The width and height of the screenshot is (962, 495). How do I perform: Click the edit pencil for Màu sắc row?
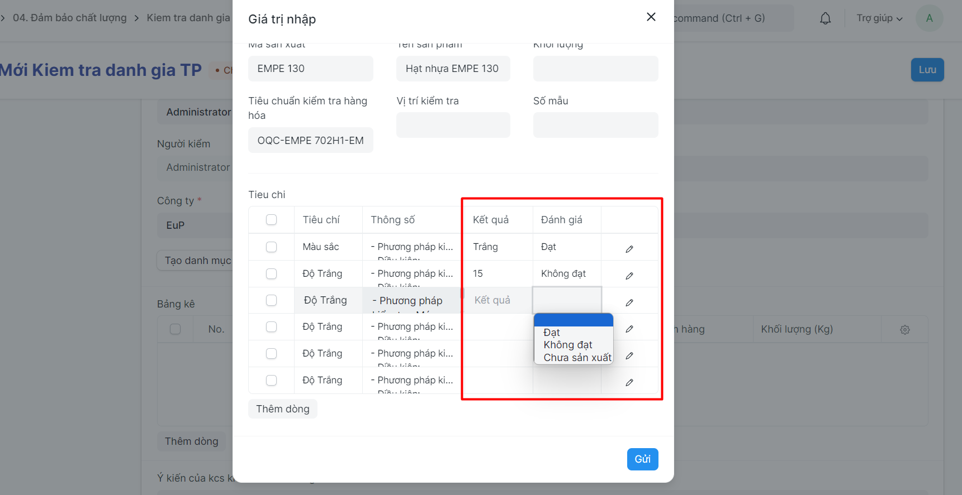pos(629,249)
